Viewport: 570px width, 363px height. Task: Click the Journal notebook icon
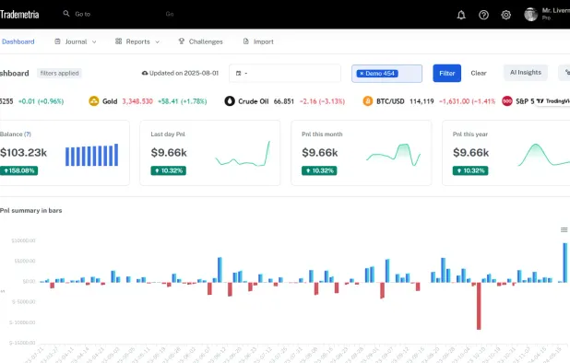[57, 41]
